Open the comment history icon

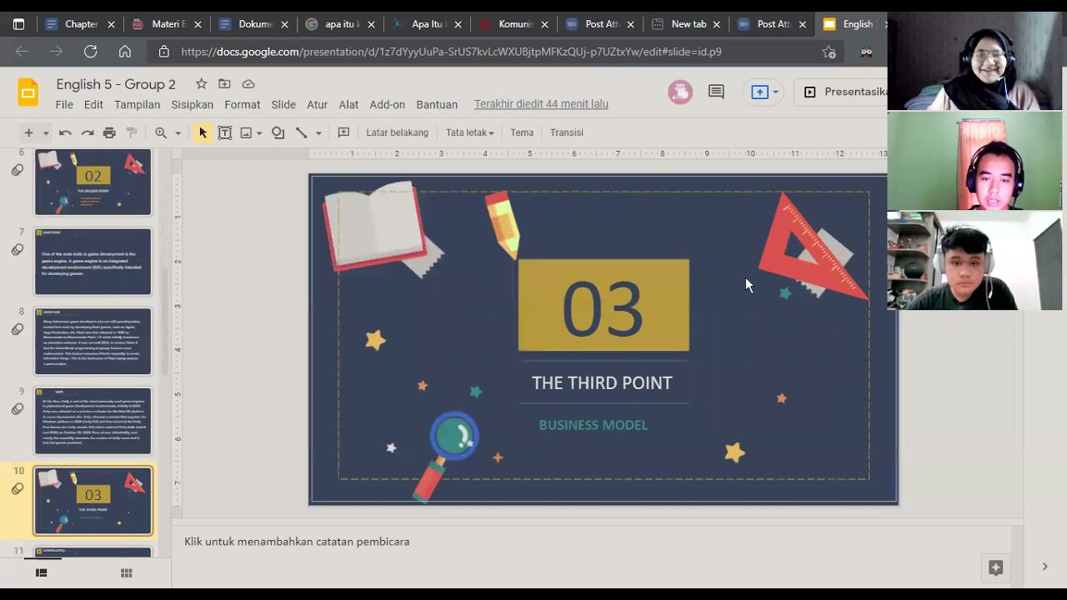pos(716,92)
